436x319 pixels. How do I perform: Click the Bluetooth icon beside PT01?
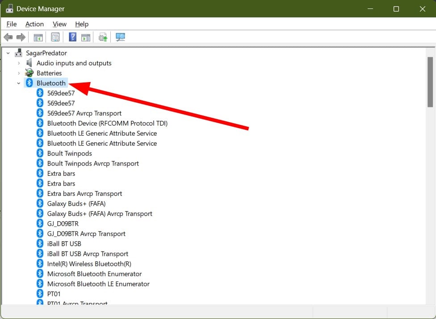click(40, 294)
